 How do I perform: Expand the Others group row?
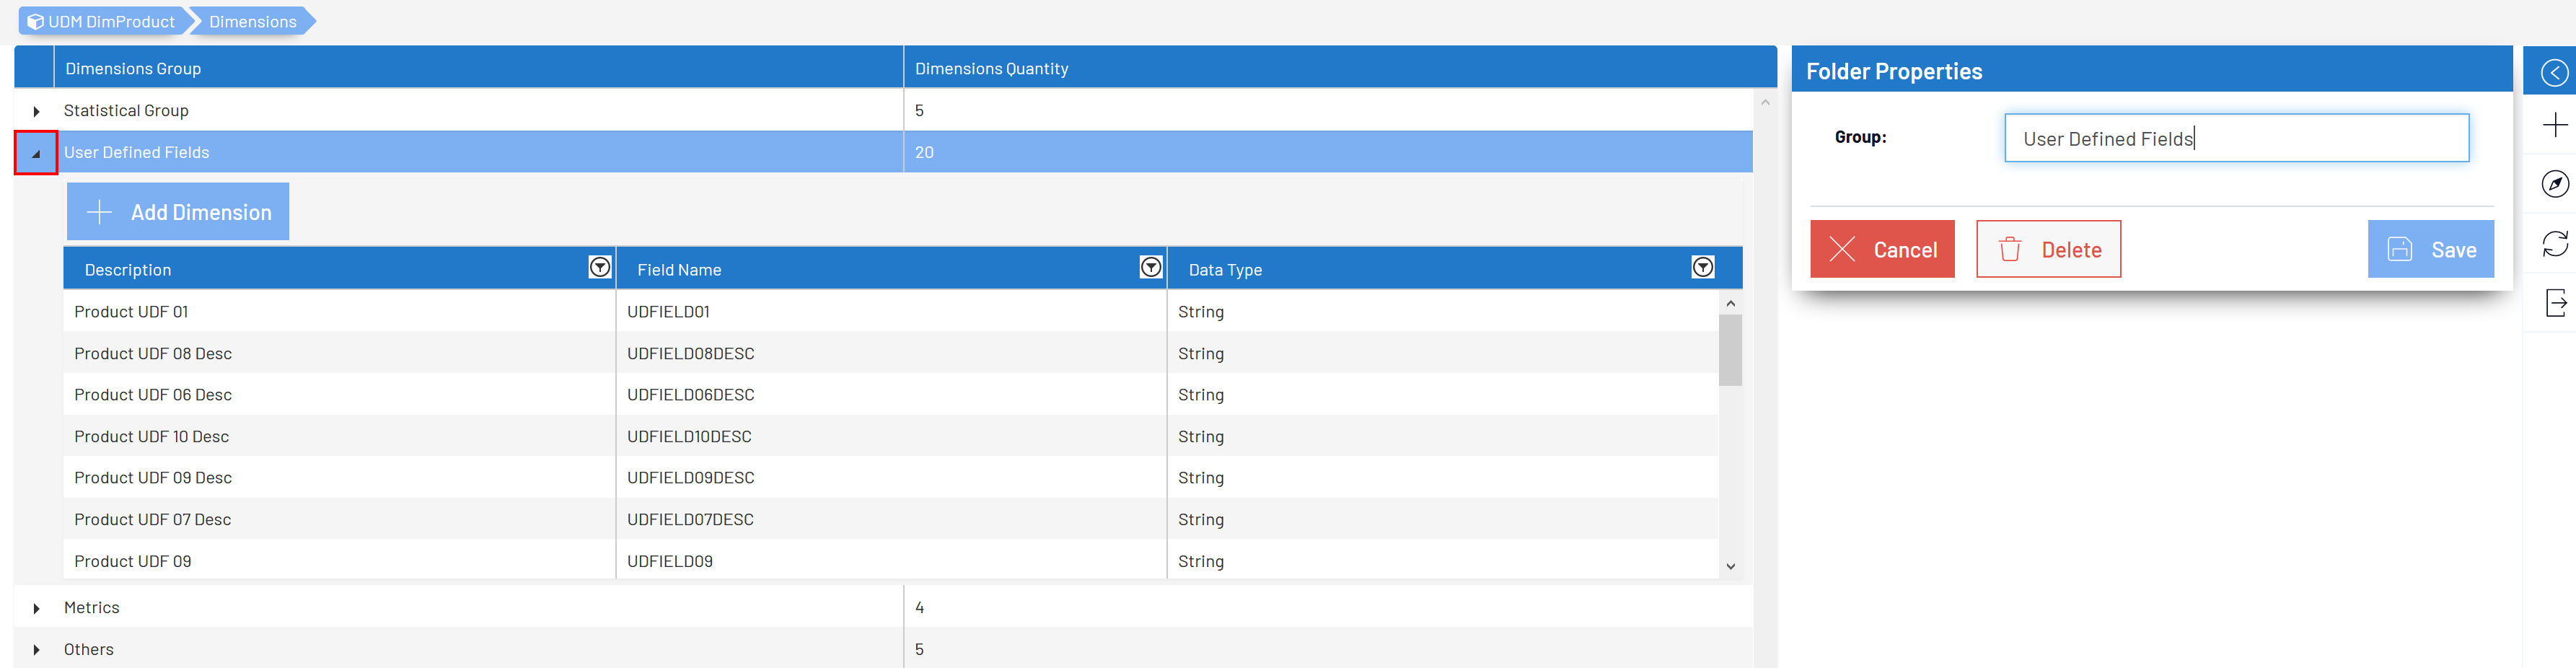click(x=36, y=650)
